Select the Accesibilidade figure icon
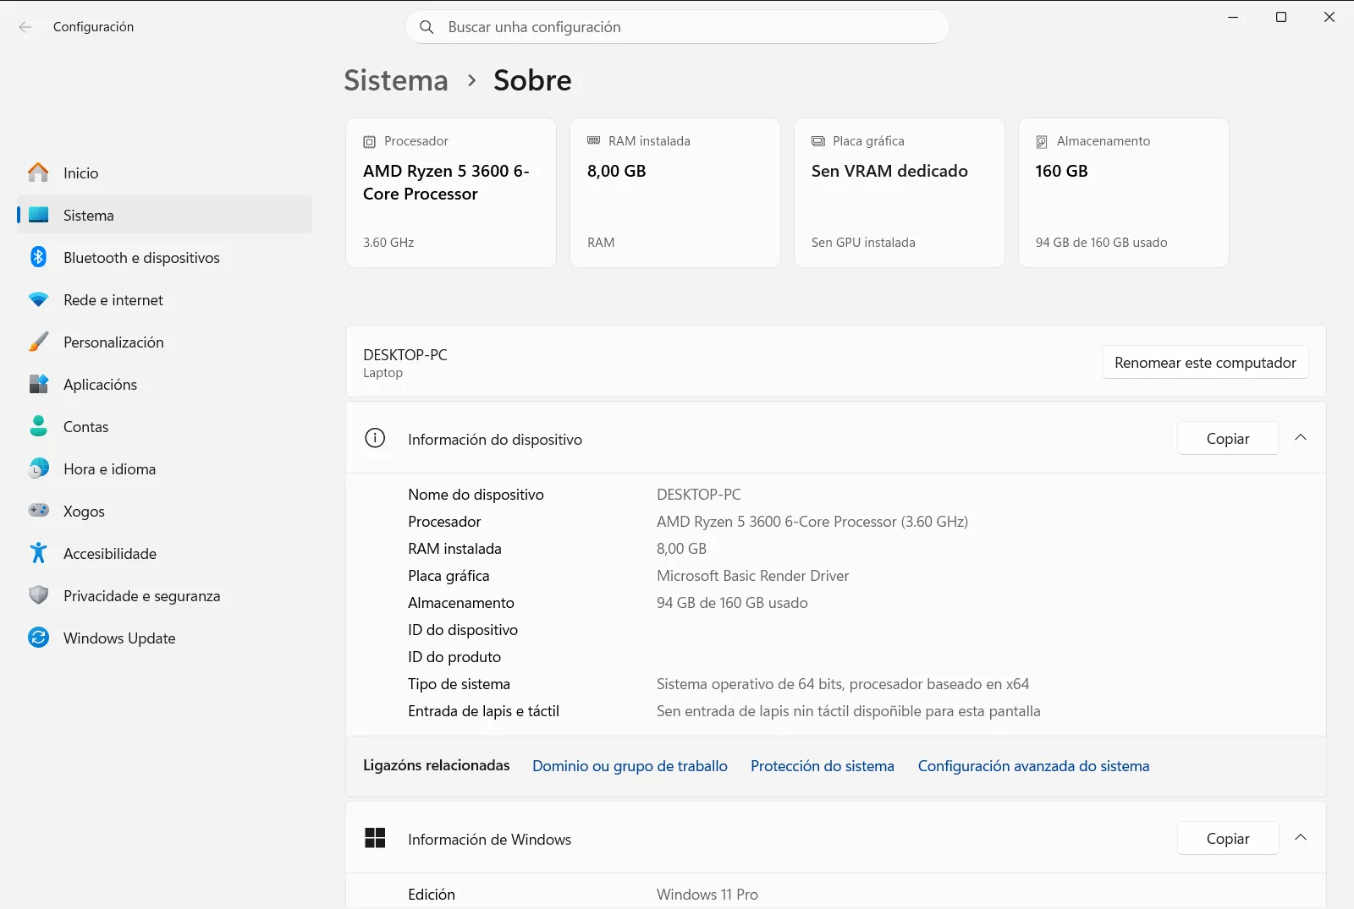Image resolution: width=1354 pixels, height=909 pixels. (x=38, y=553)
